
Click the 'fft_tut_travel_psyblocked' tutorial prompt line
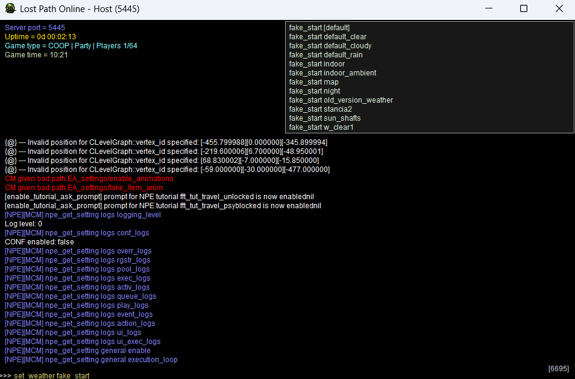pos(163,206)
